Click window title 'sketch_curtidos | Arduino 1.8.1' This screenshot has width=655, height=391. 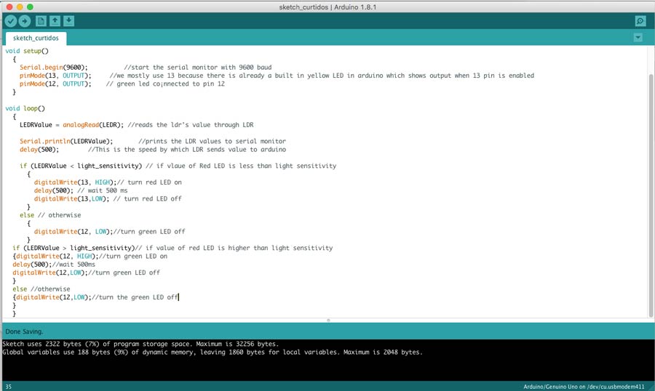[327, 7]
